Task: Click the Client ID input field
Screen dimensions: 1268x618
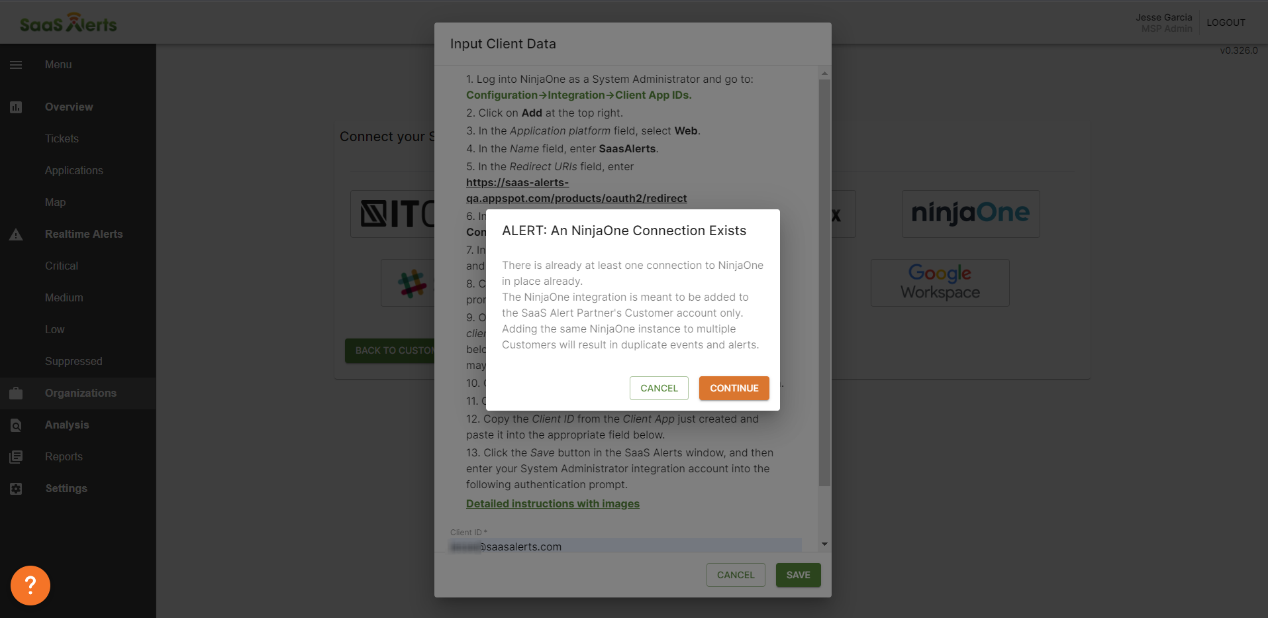Action: [x=625, y=545]
